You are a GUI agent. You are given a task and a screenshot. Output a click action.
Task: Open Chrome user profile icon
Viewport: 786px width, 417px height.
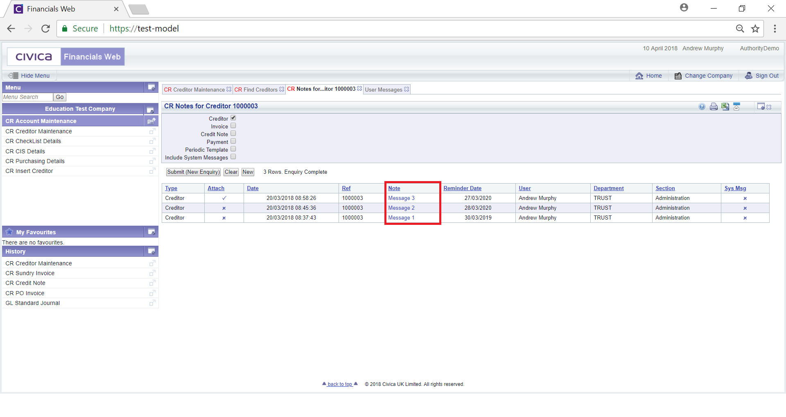click(684, 8)
